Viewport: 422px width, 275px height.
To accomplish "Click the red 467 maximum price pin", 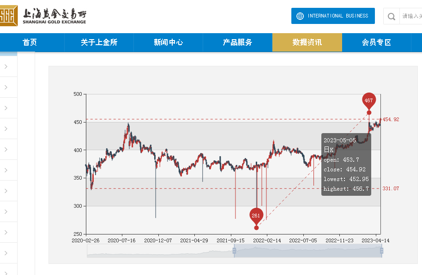I will point(368,100).
